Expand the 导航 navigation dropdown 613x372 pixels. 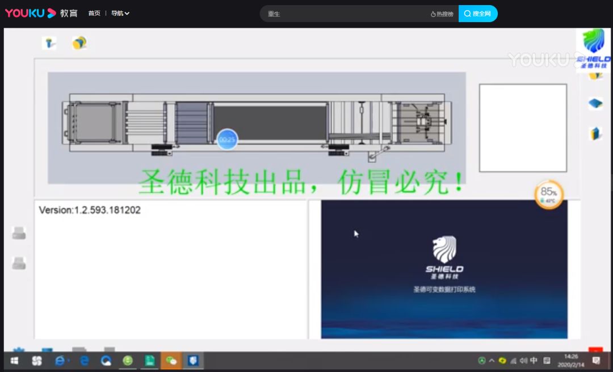[120, 13]
